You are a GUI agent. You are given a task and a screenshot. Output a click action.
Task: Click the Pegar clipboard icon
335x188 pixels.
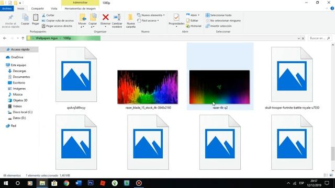[x=36, y=19]
